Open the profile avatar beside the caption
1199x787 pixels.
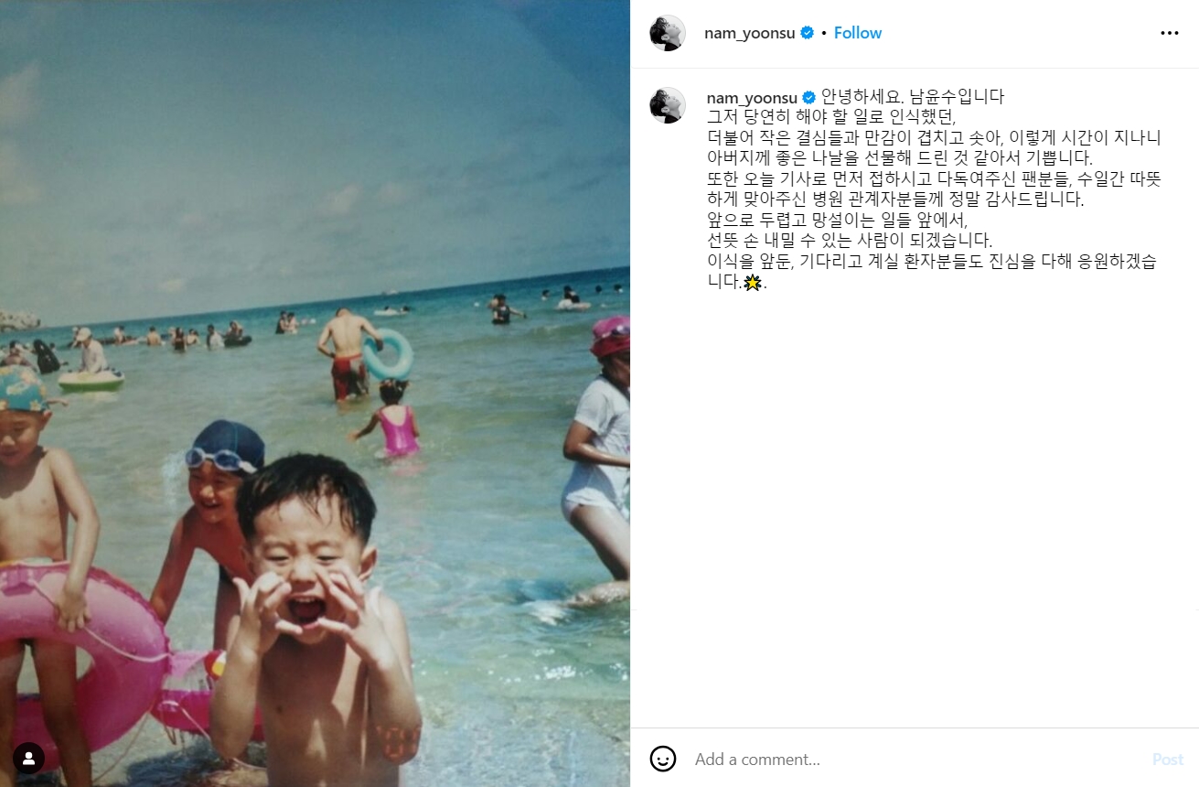pyautogui.click(x=668, y=105)
